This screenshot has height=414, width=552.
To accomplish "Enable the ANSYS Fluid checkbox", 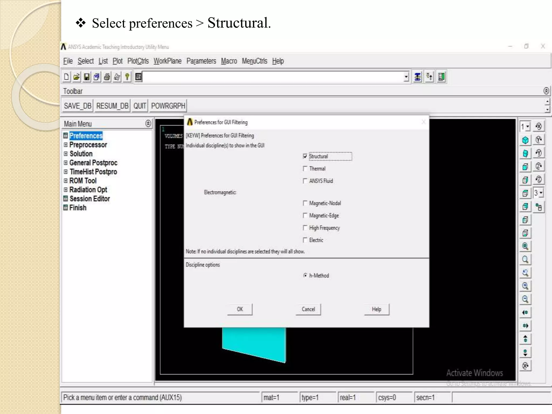I will pyautogui.click(x=305, y=181).
